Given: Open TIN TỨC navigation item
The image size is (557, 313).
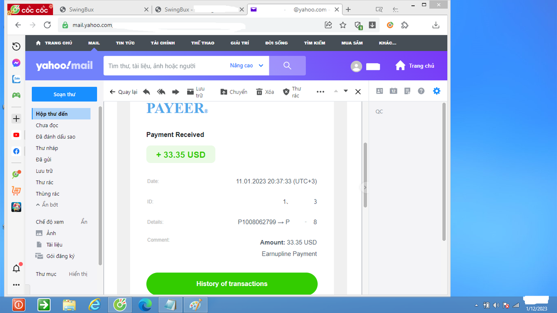Looking at the screenshot, I should 125,43.
